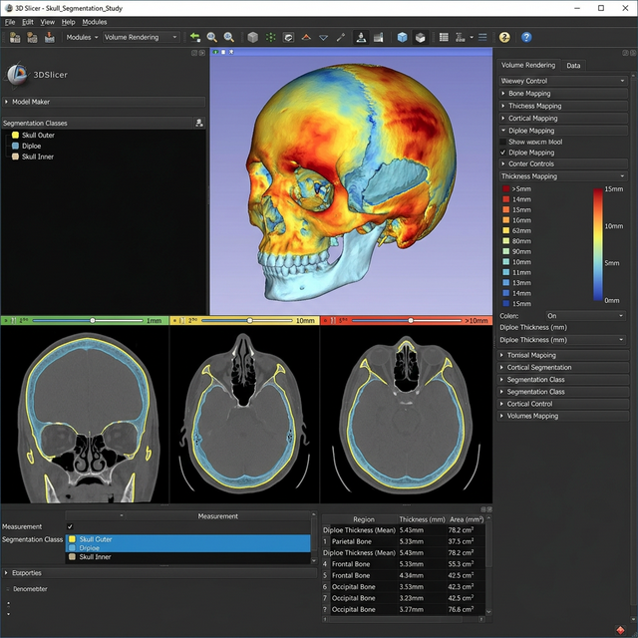The height and width of the screenshot is (638, 638).
Task: Click the blue help question mark icon
Action: (528, 37)
